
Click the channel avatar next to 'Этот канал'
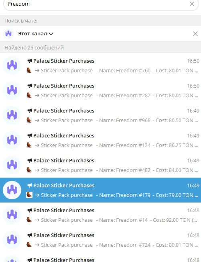(8, 34)
